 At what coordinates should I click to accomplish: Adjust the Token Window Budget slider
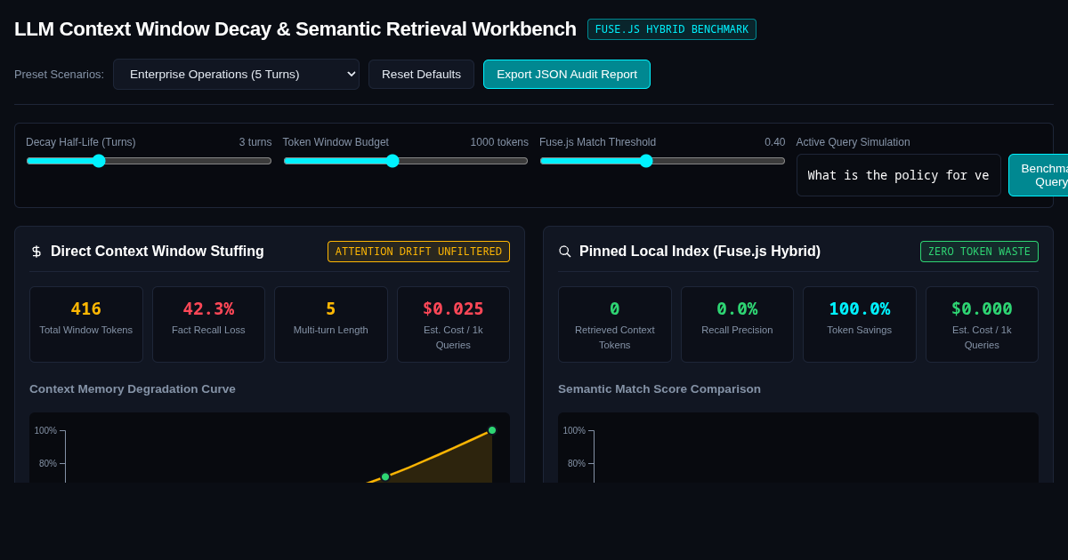(406, 161)
